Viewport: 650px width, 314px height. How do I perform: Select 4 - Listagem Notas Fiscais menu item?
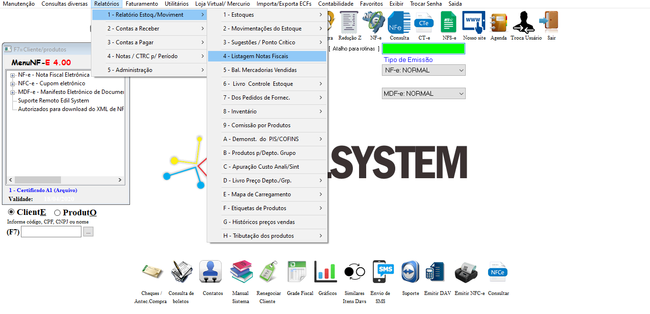267,56
